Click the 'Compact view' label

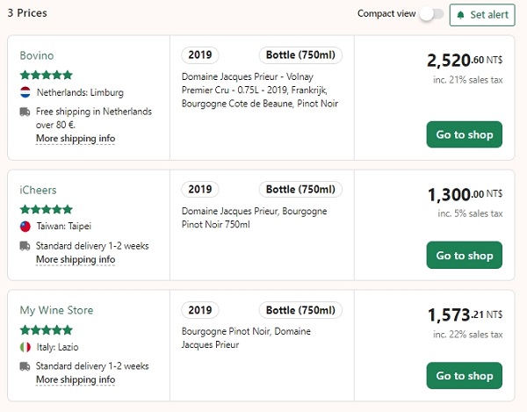click(386, 14)
